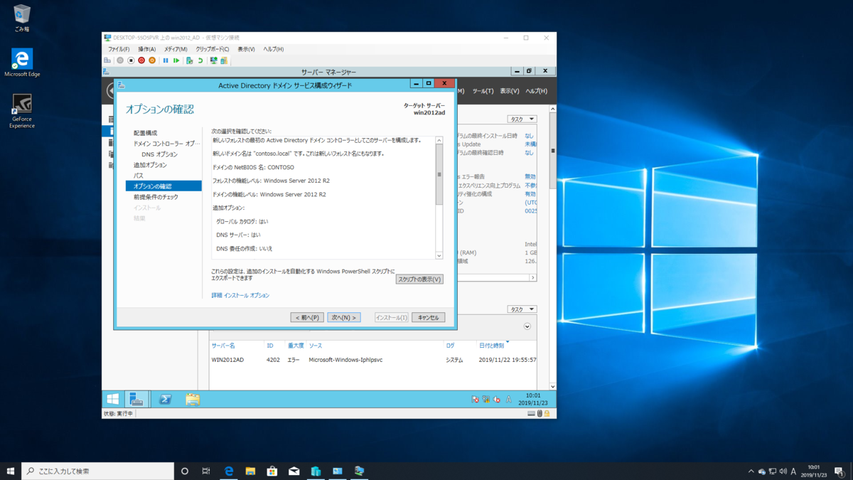Open the host notification center icon

click(x=839, y=471)
